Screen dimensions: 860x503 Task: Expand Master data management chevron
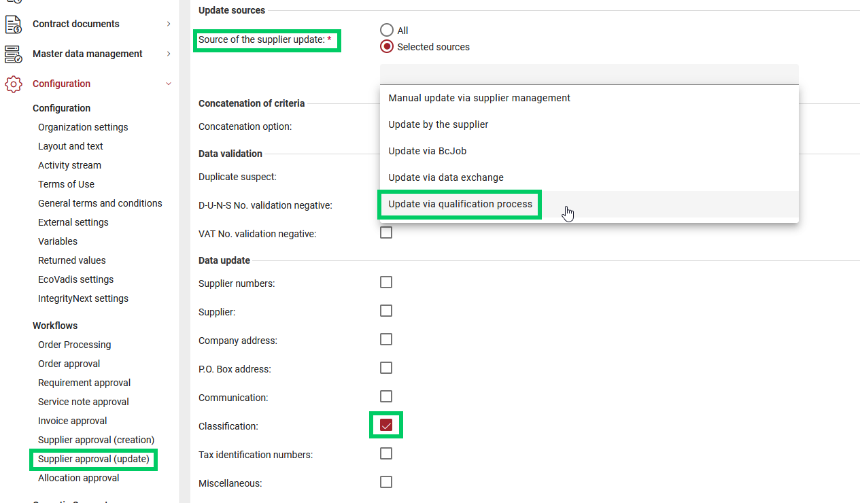point(169,54)
